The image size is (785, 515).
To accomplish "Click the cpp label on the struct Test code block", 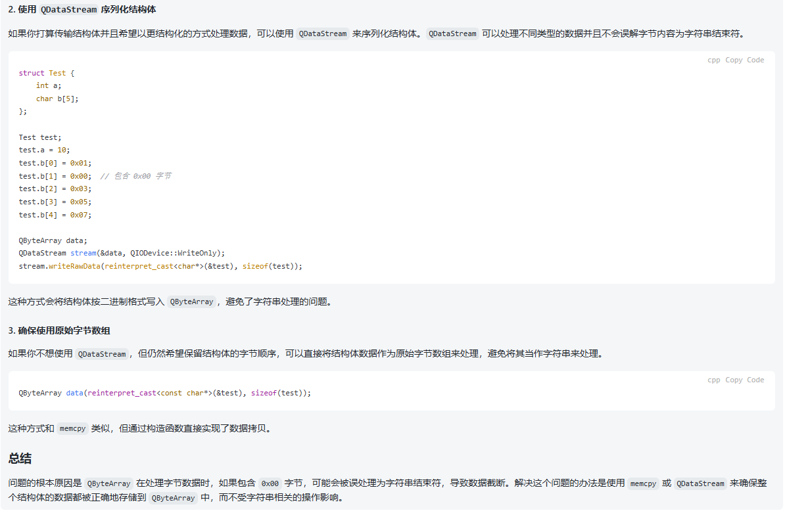I will tap(713, 60).
